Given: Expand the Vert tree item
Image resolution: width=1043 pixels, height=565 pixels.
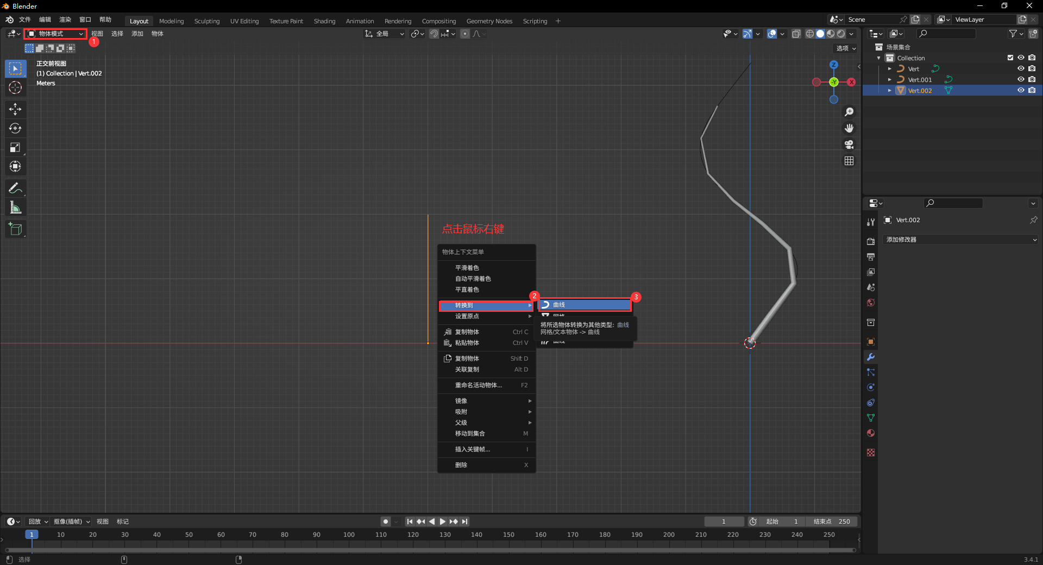Looking at the screenshot, I should point(889,69).
